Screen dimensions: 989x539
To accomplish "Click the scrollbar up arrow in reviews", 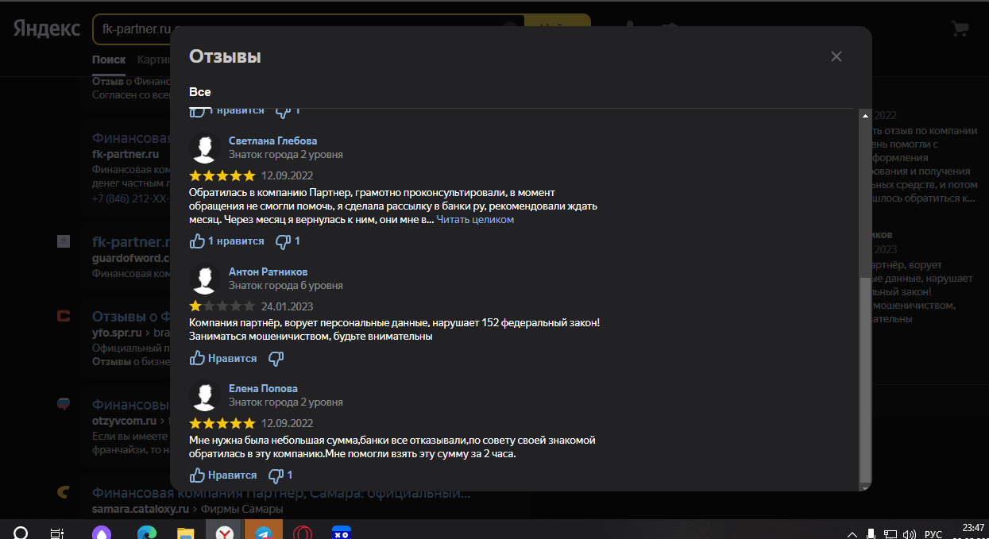I will point(865,117).
